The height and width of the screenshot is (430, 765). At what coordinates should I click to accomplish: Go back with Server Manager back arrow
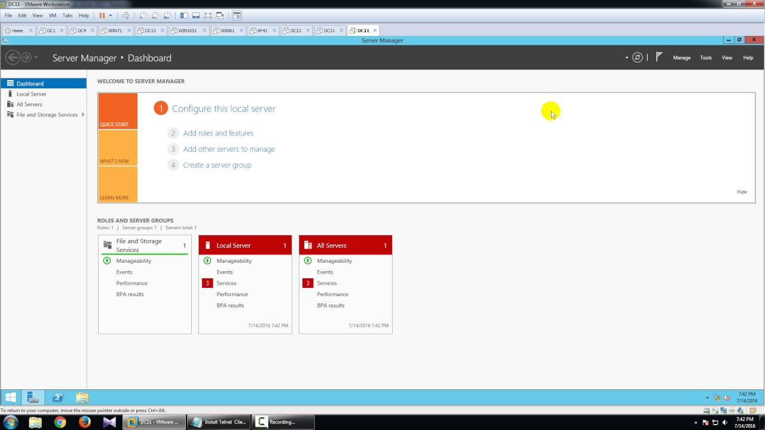(12, 57)
